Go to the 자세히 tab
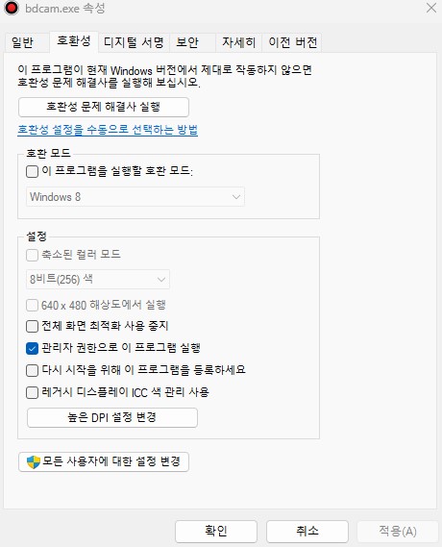 239,42
